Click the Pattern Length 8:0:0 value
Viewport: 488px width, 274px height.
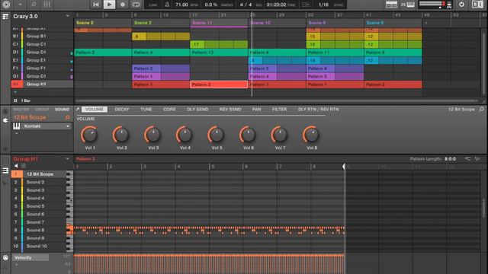click(x=451, y=159)
